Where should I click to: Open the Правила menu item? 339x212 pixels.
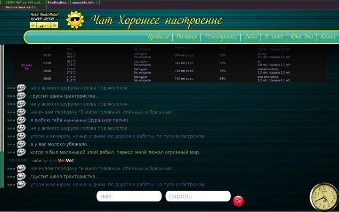(x=158, y=37)
